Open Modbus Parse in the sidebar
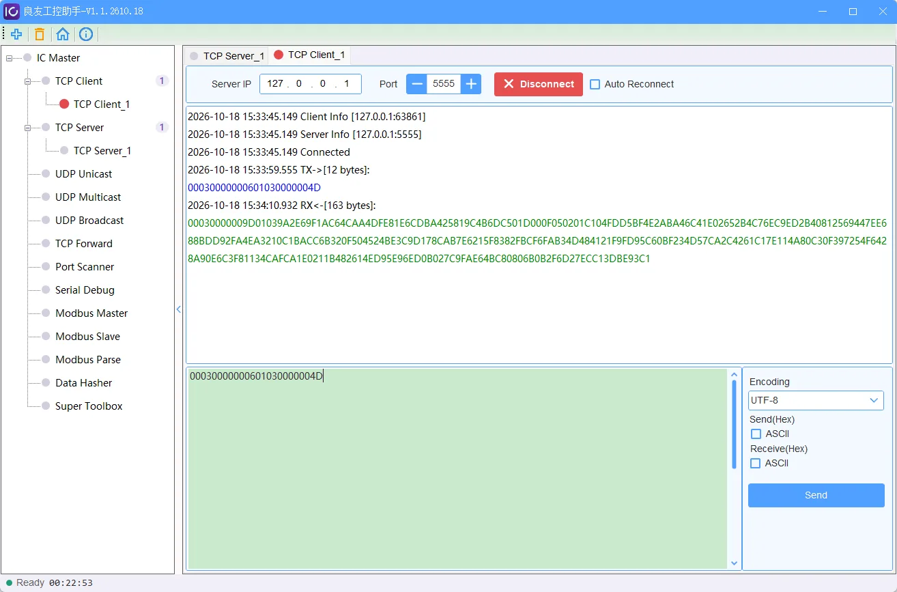The width and height of the screenshot is (897, 592). (87, 360)
